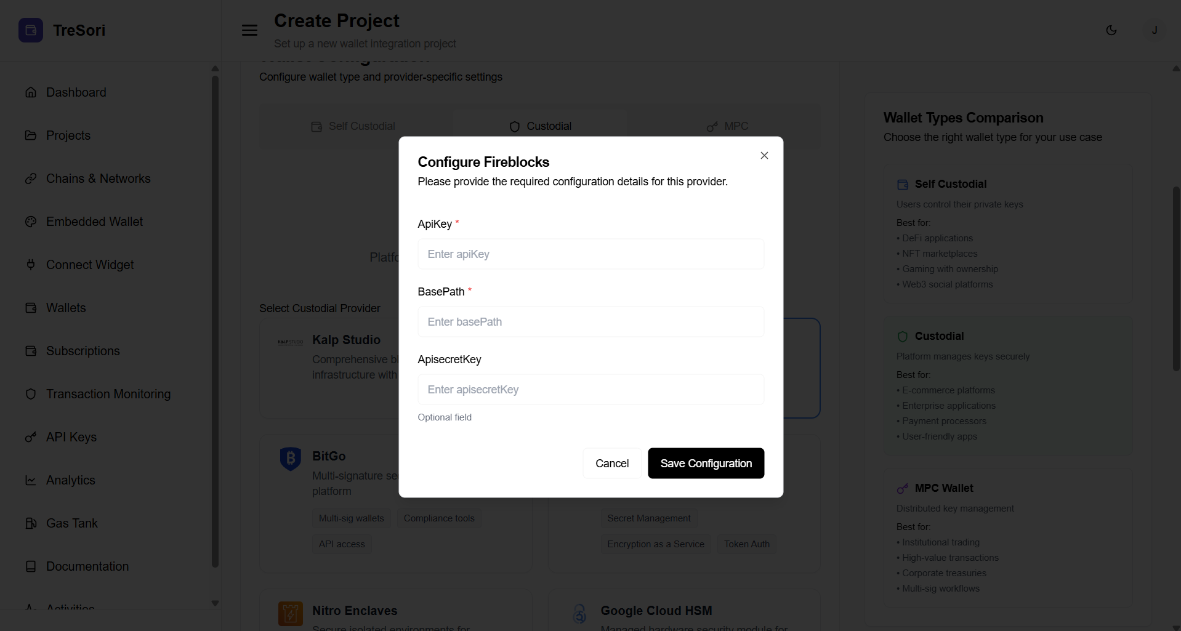The width and height of the screenshot is (1181, 631).
Task: Click the ApiKey input field
Action: [x=590, y=254]
